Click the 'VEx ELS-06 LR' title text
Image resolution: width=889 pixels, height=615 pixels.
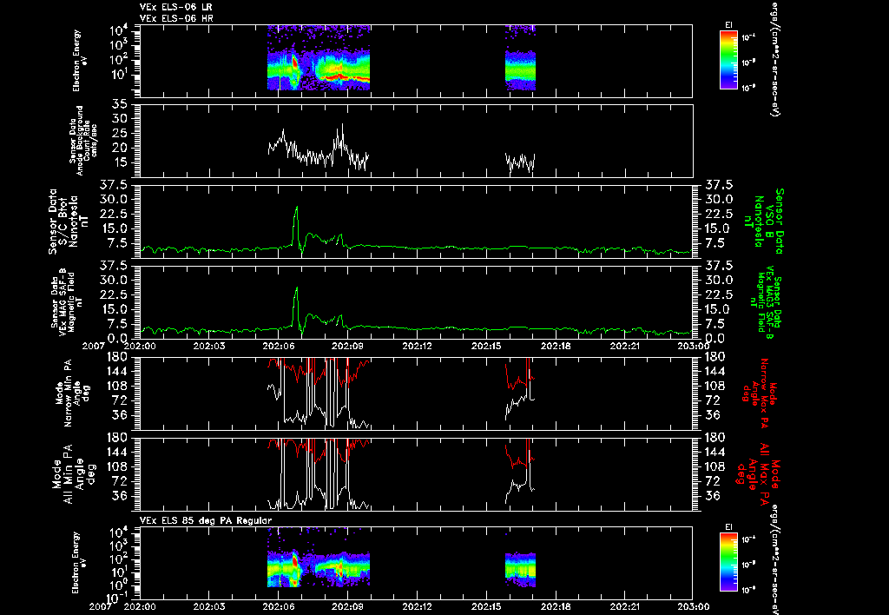(175, 7)
